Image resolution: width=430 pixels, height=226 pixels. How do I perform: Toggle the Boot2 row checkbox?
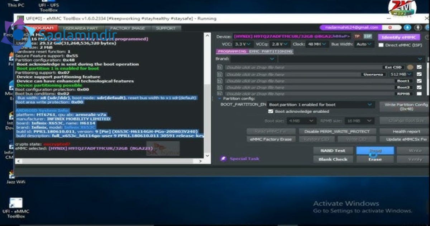[x=419, y=87]
